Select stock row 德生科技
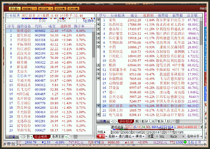210x149 pixels. coord(49,35)
